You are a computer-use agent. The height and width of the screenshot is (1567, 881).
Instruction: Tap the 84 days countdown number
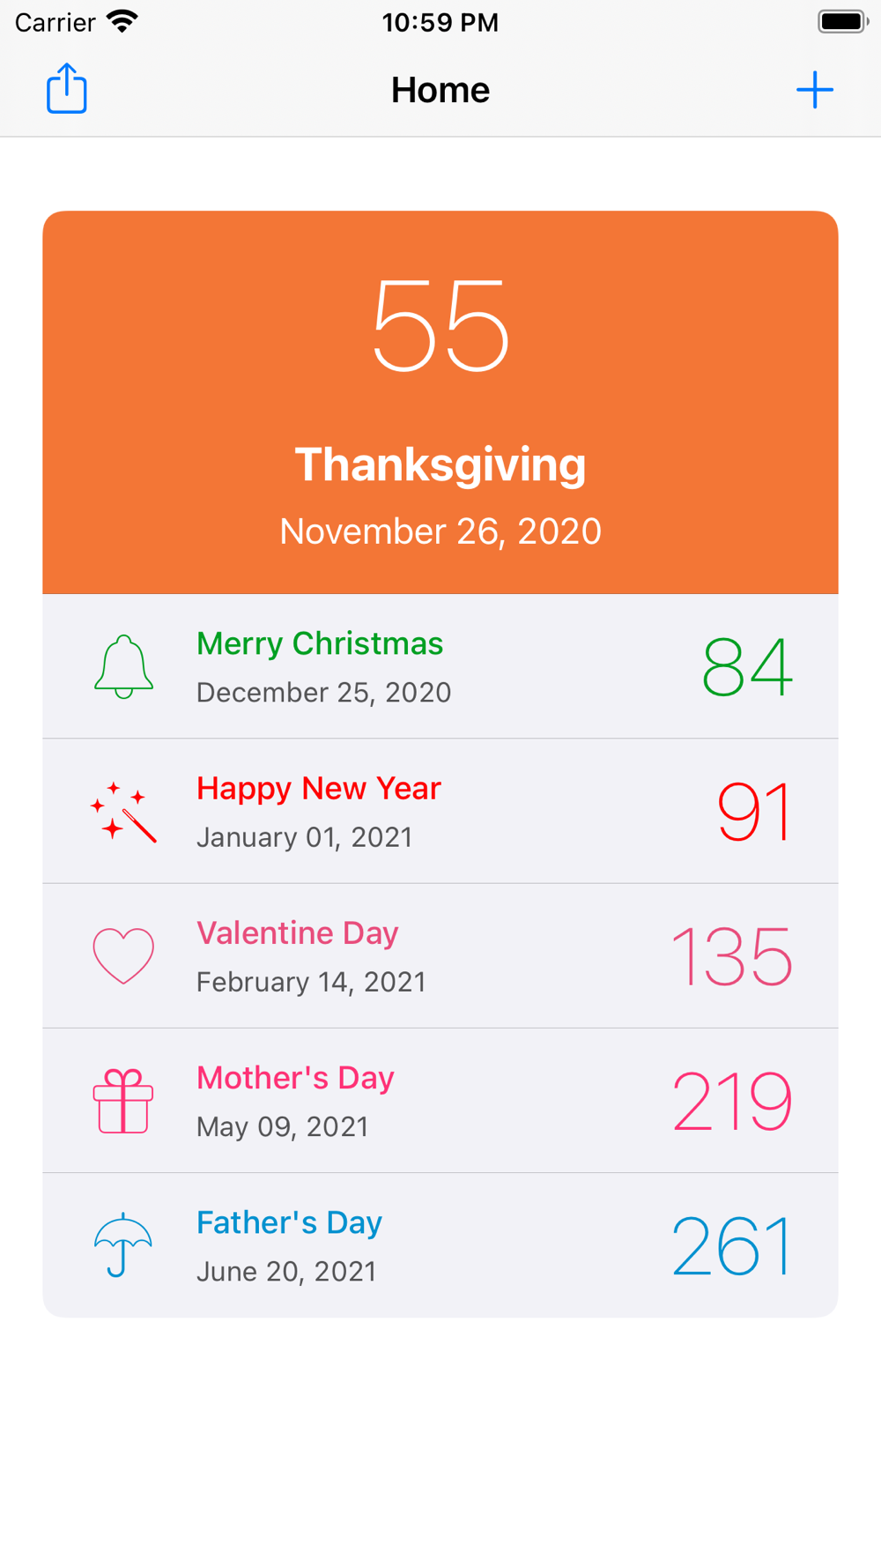pyautogui.click(x=747, y=667)
